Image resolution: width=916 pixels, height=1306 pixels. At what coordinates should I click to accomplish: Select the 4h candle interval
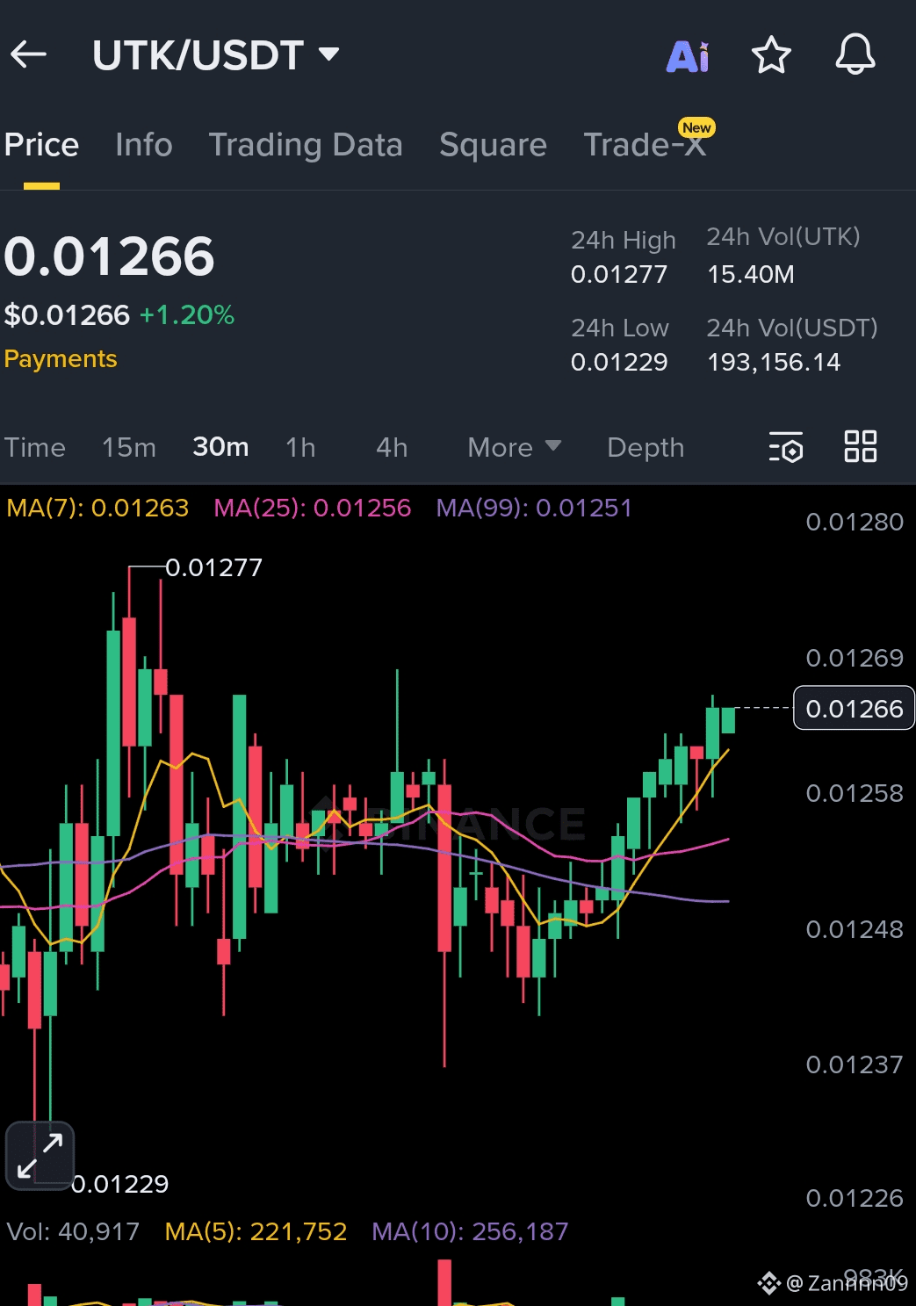click(390, 447)
